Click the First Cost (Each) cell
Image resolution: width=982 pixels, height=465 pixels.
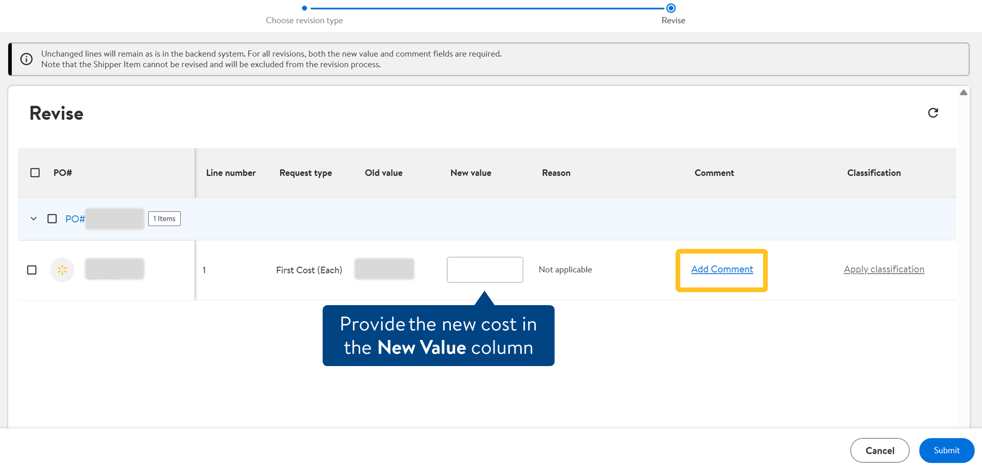(x=309, y=270)
